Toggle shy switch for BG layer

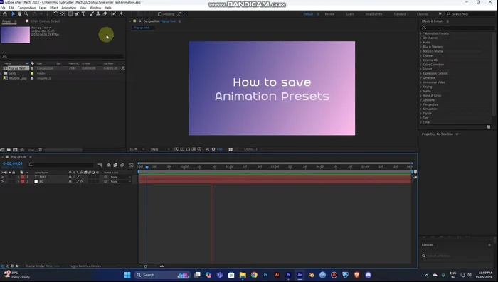[70, 181]
